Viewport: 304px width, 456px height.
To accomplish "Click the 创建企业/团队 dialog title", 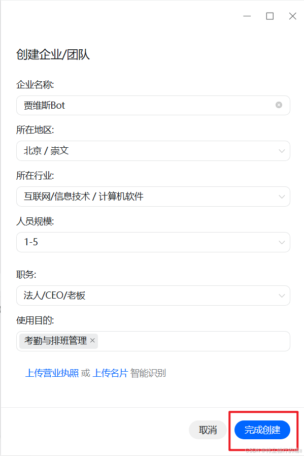I will [52, 54].
